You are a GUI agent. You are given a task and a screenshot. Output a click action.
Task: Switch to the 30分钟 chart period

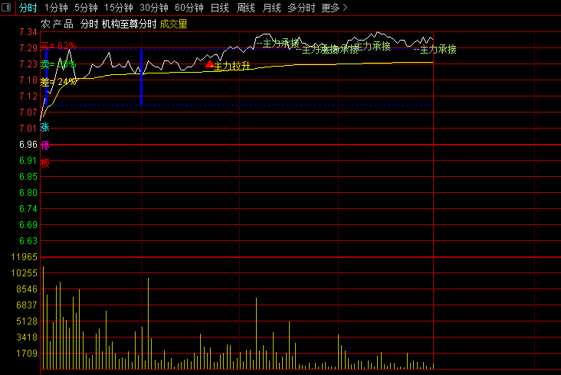tap(154, 8)
